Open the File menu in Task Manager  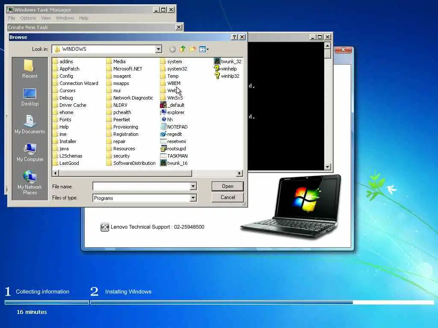point(12,18)
